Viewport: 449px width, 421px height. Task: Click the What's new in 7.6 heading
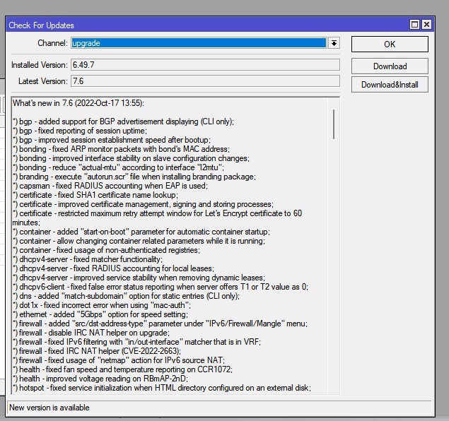78,103
